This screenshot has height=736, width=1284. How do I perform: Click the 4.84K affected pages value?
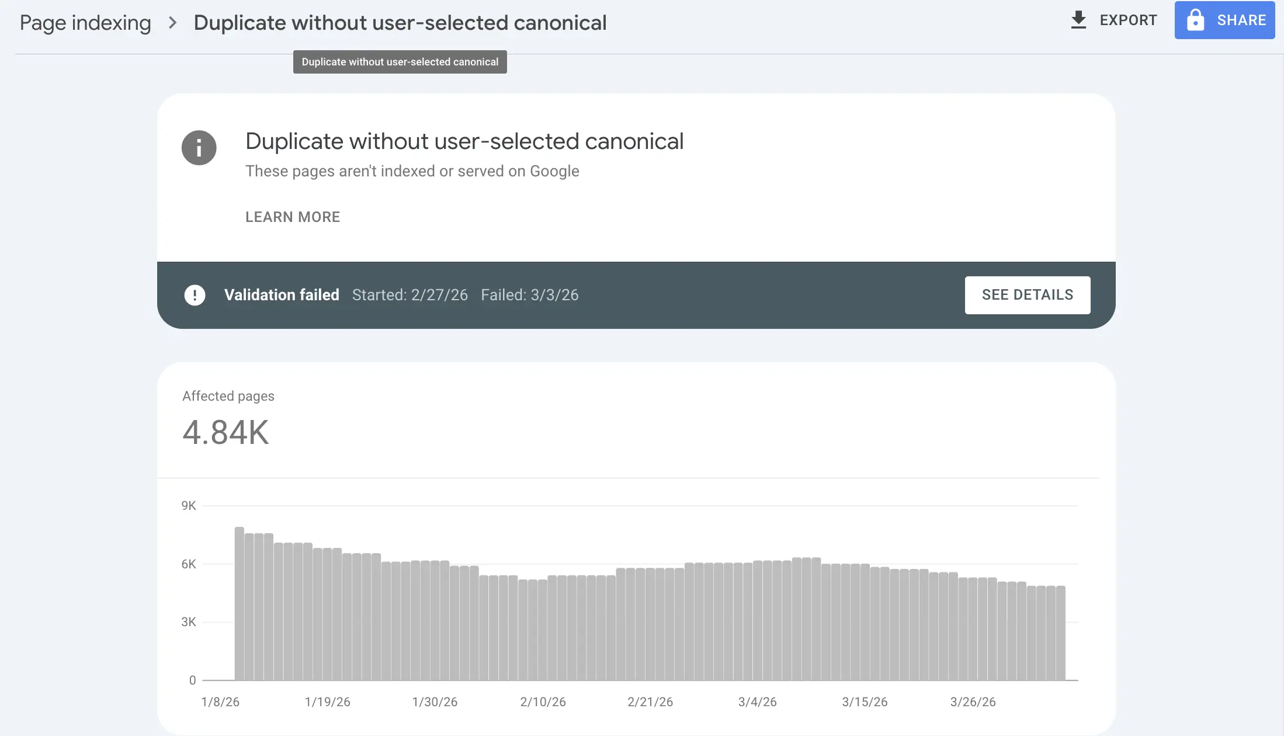click(x=225, y=432)
